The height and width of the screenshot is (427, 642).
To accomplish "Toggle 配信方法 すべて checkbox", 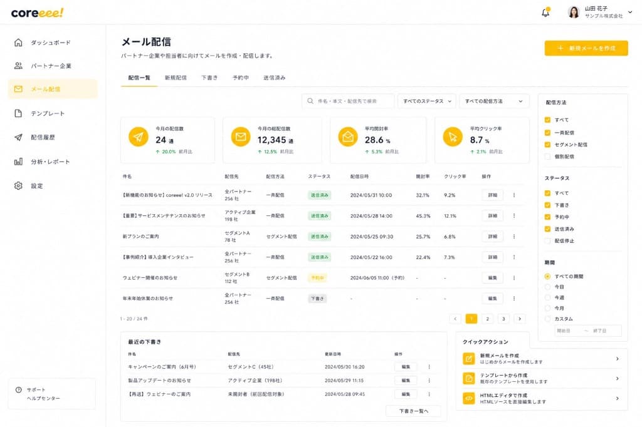I will (547, 120).
